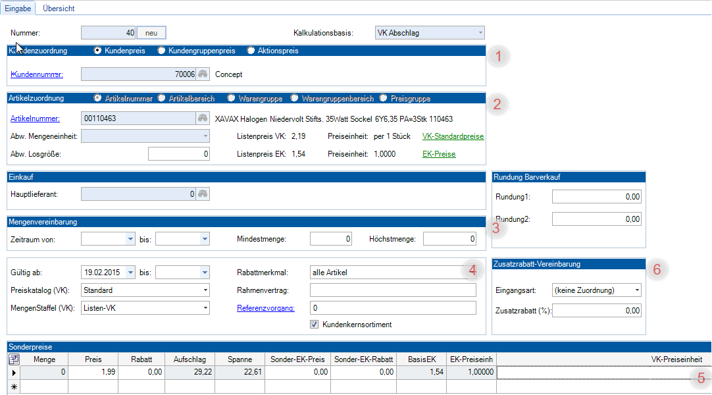Switch to the Übersicht tab

coord(58,9)
